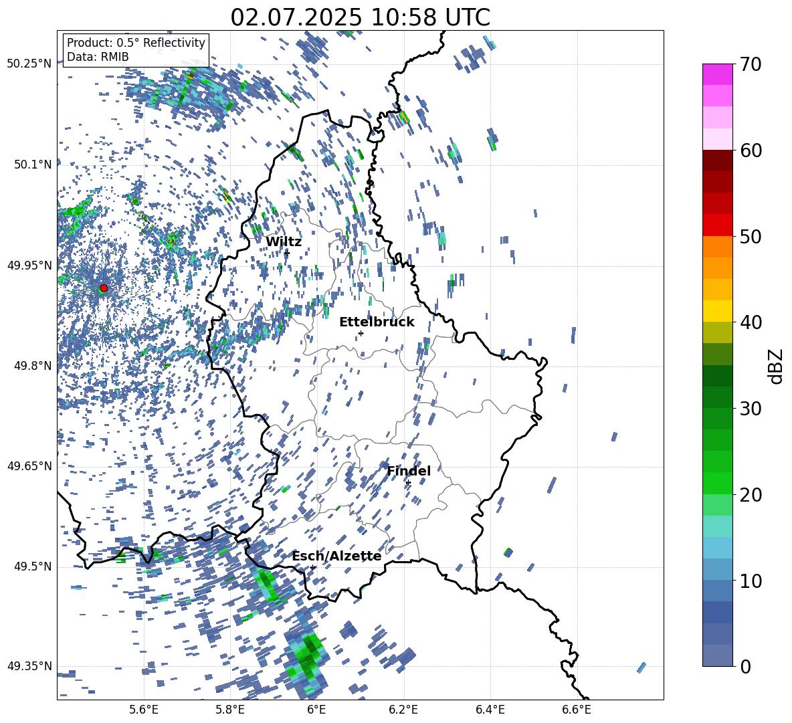The image size is (792, 723).
Task: Click the 49.95°N latitude label
Action: [29, 266]
